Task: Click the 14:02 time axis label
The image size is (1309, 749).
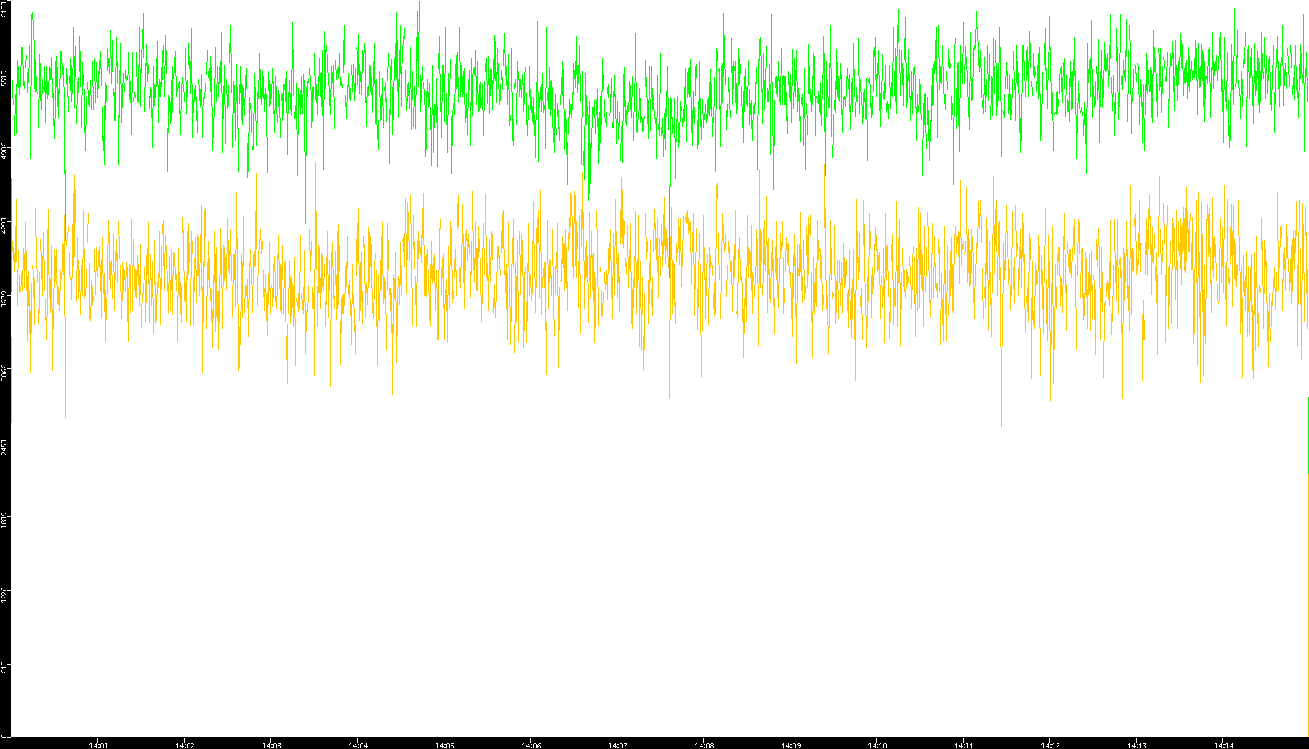Action: click(185, 745)
